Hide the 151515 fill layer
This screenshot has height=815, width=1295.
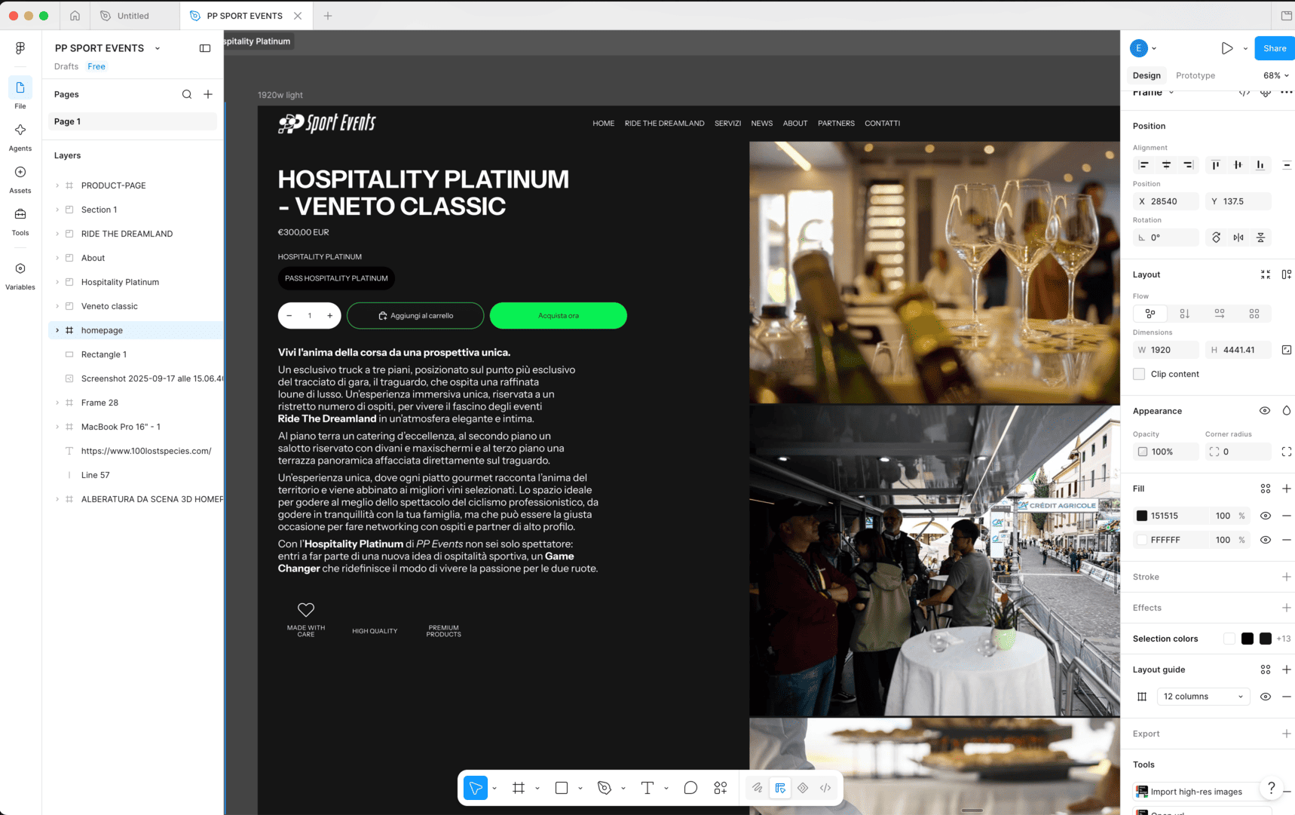1266,516
